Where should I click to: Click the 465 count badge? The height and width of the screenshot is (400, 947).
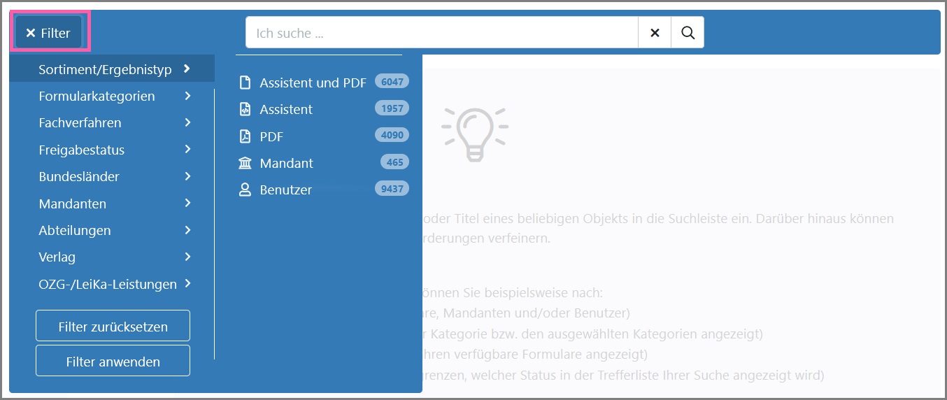pyautogui.click(x=394, y=162)
